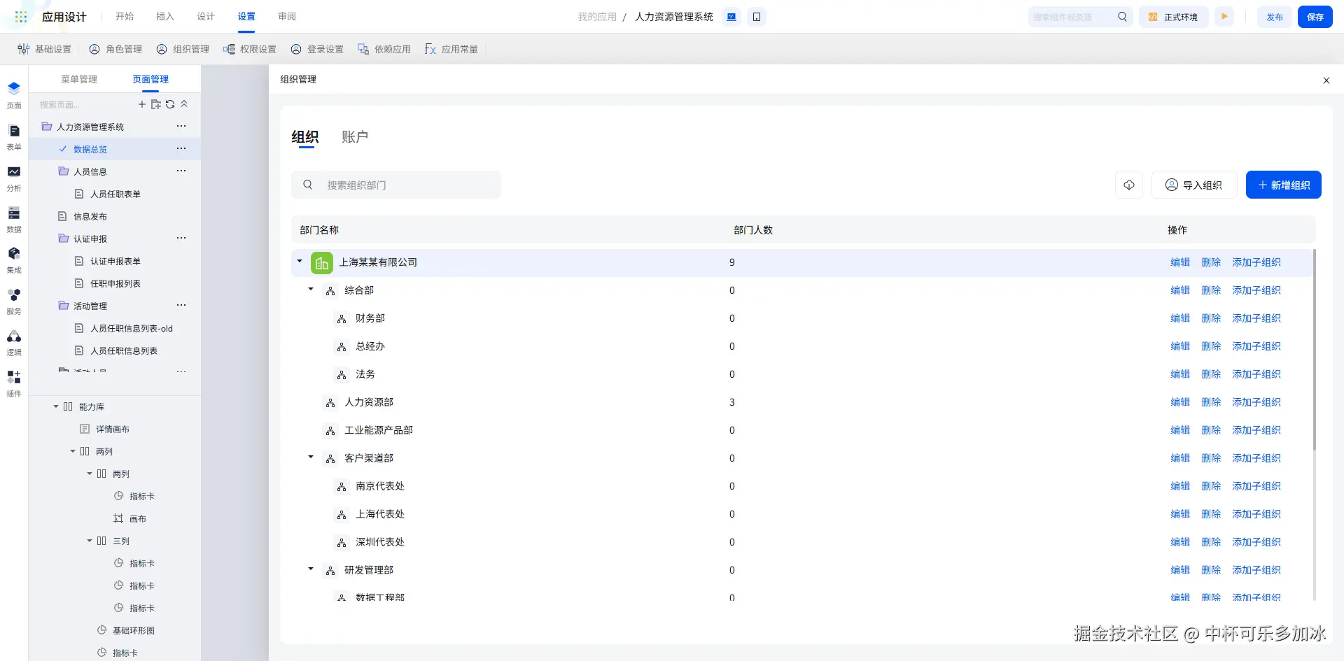Screen dimensions: 1344x661
Task: Collapse the 客户渠道部 department row
Action: pos(311,457)
